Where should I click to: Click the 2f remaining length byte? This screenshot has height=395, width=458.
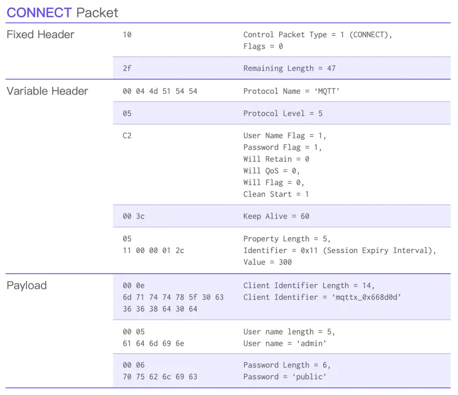[x=127, y=68]
